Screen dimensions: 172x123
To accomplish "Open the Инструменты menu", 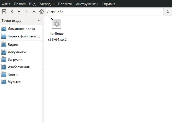I will pos(87,4).
